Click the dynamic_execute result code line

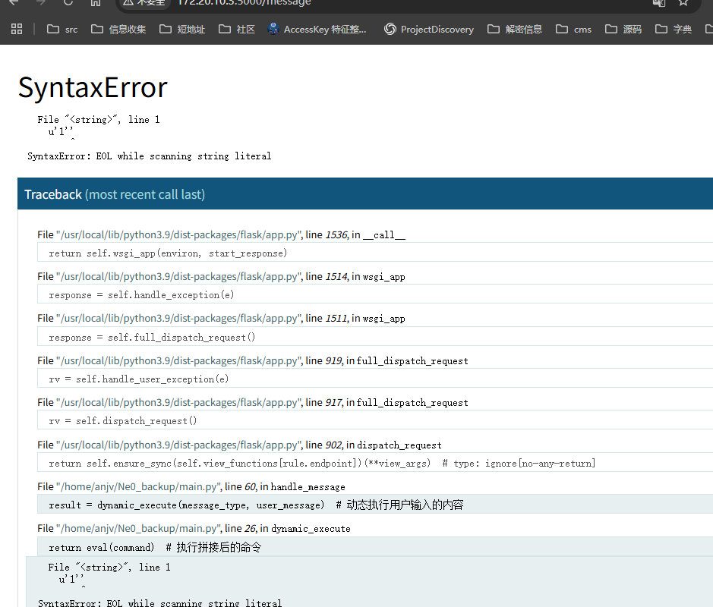[256, 505]
